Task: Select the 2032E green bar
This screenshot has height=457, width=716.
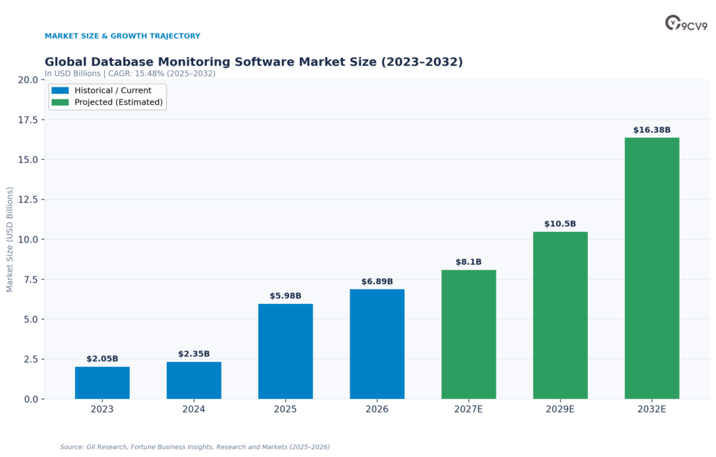Action: click(x=652, y=268)
